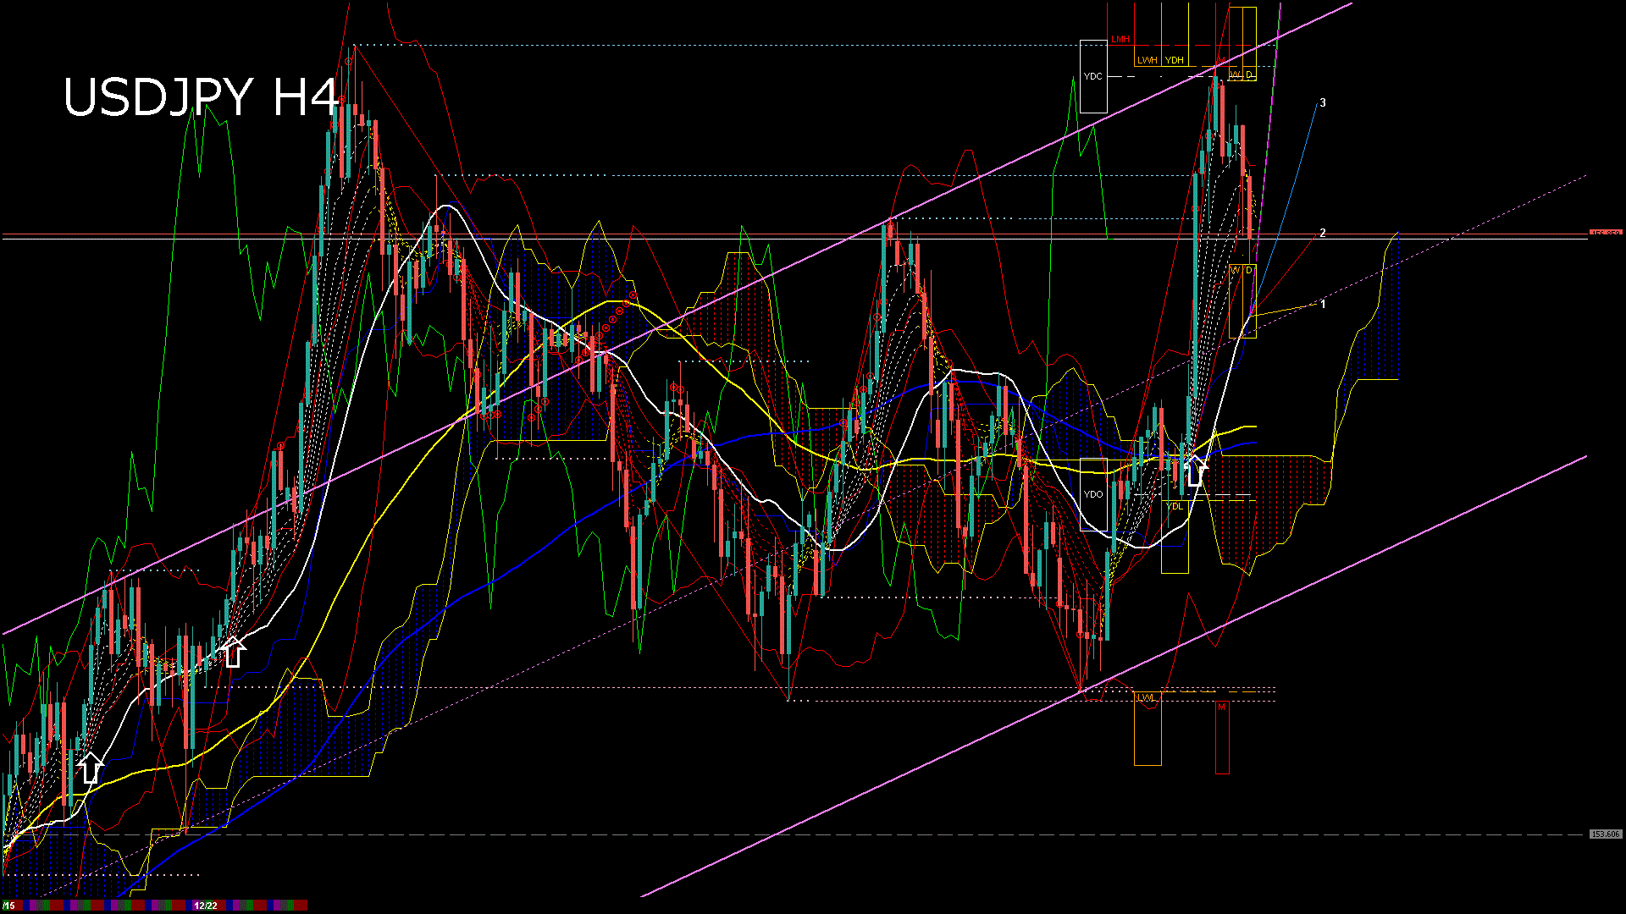Click the yellow YDH level label
The height and width of the screenshot is (914, 1626).
(1174, 60)
